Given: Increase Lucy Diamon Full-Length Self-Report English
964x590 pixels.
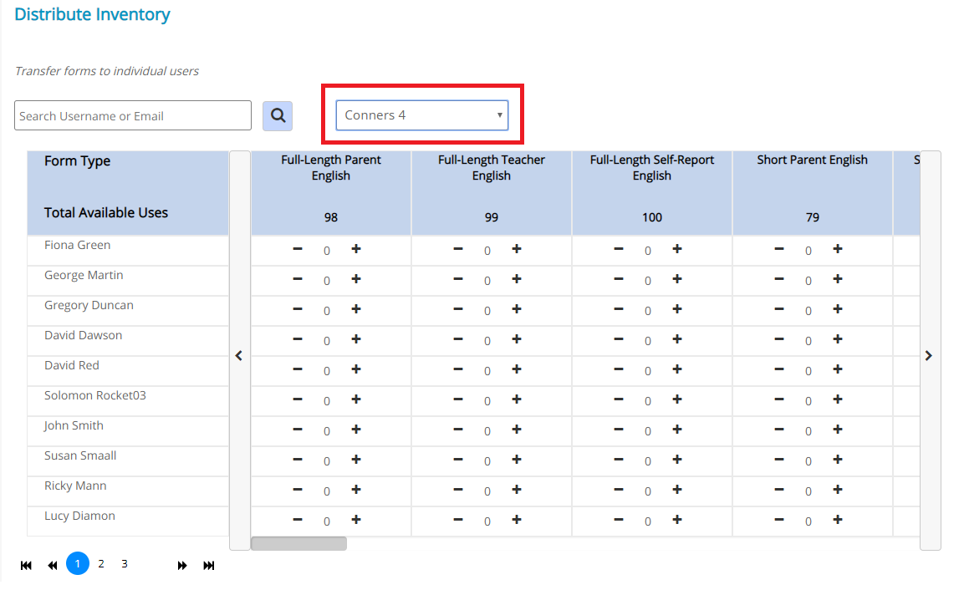Looking at the screenshot, I should [x=677, y=520].
